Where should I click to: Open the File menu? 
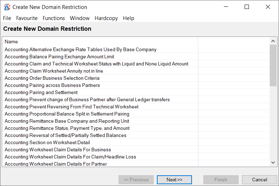pos(7,18)
